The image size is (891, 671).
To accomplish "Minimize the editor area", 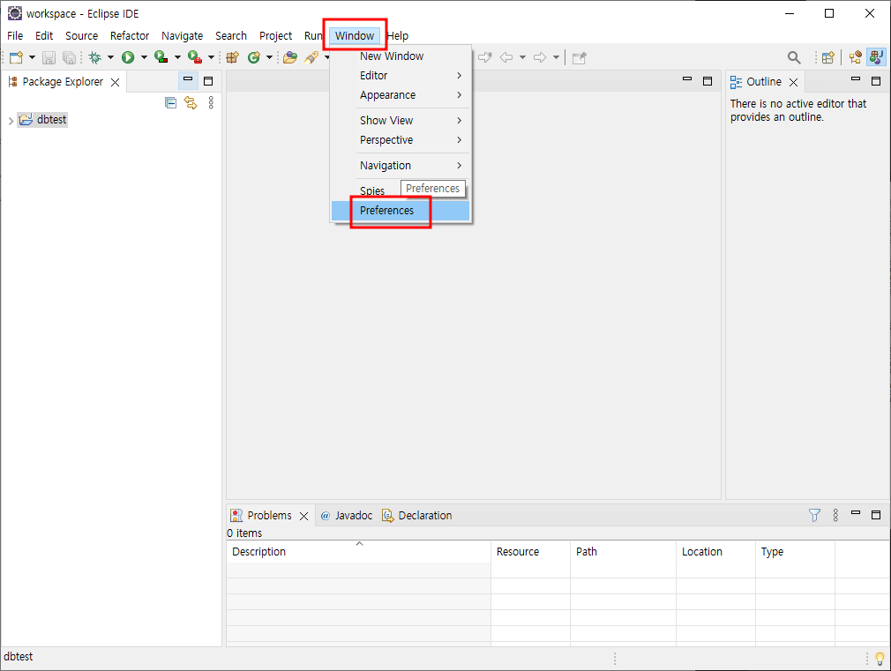I will click(687, 80).
